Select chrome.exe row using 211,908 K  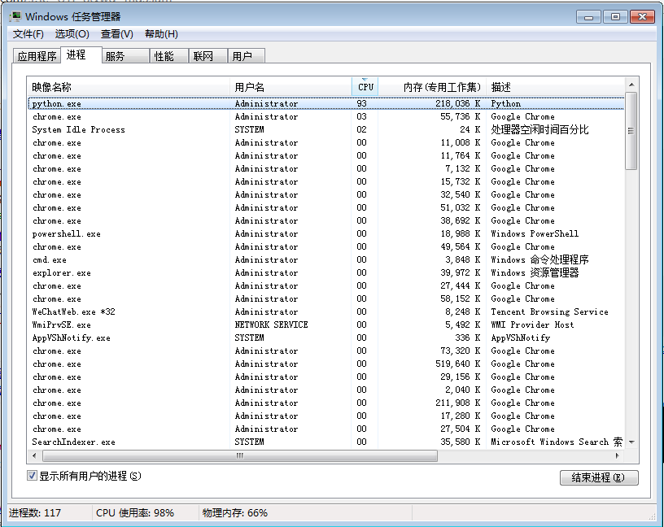[325, 403]
